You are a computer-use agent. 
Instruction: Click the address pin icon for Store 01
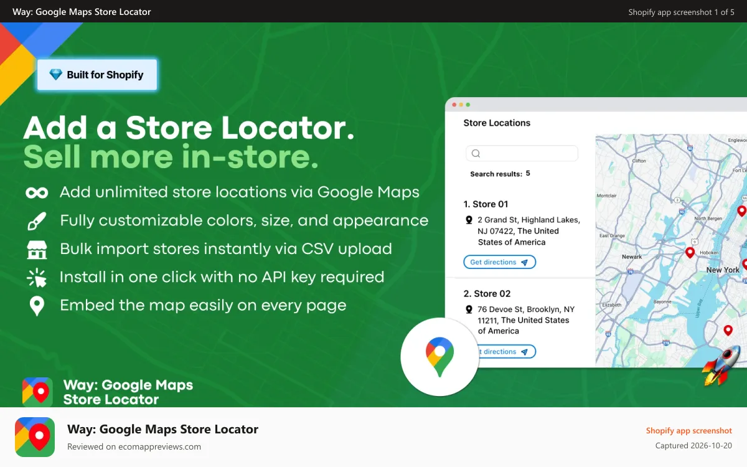(469, 220)
